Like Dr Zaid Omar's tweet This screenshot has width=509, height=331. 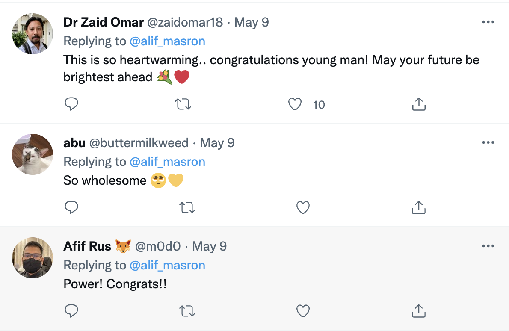[295, 104]
